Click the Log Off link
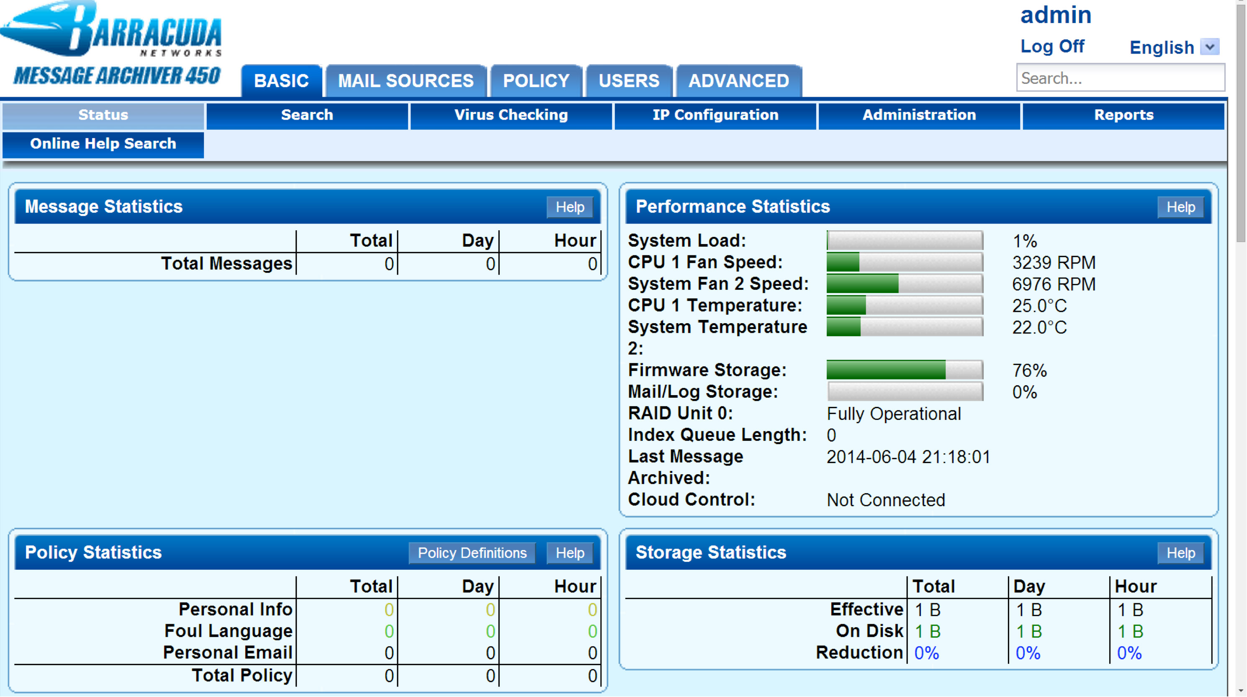1247x697 pixels. [1052, 46]
